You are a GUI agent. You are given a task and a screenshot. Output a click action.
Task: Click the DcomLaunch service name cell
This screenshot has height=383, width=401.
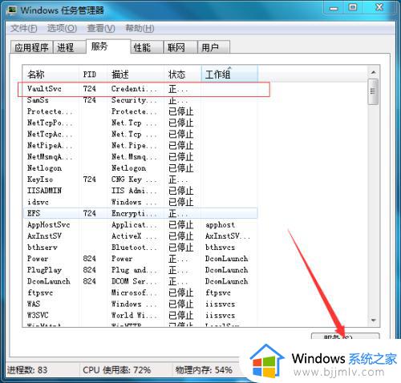point(49,281)
